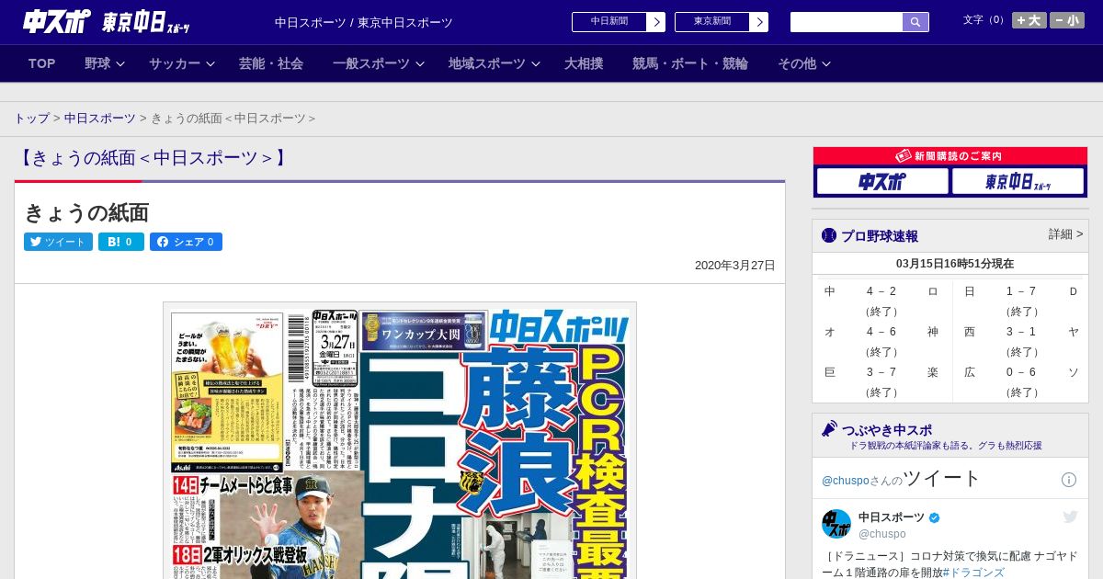Click the 2020年3月27日 date text
This screenshot has height=579, width=1103.
[x=735, y=266]
